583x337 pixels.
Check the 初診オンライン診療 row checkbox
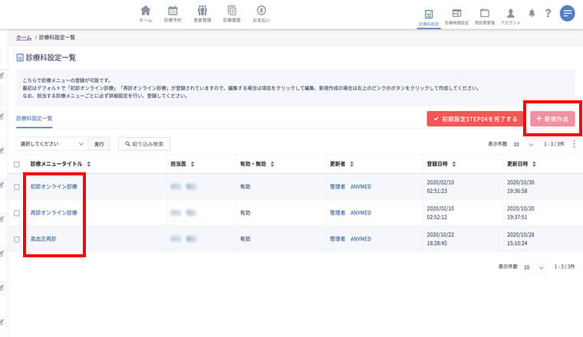[17, 187]
